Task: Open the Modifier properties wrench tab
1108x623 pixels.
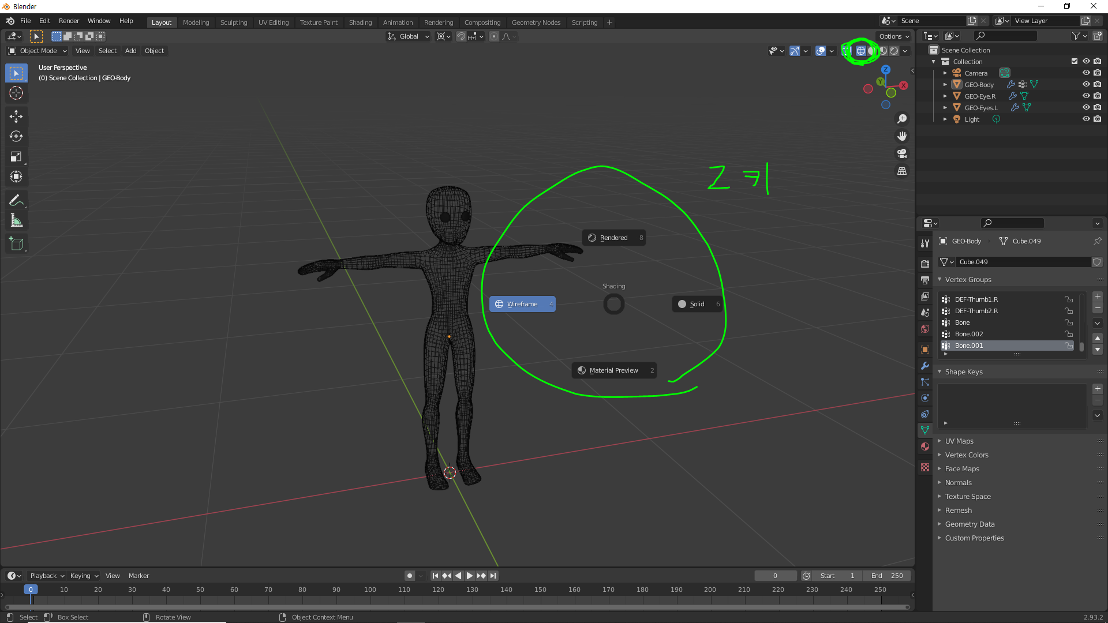Action: point(925,366)
